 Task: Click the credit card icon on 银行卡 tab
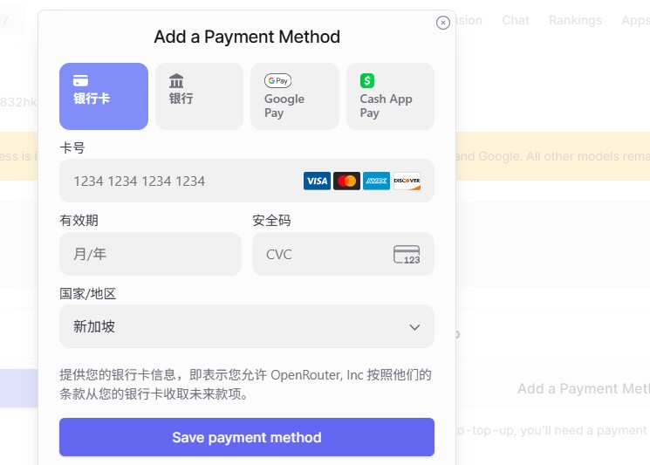80,80
